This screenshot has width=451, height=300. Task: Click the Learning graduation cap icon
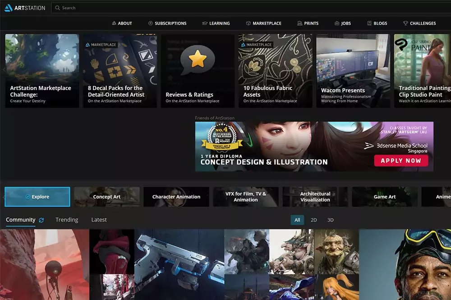pyautogui.click(x=205, y=23)
